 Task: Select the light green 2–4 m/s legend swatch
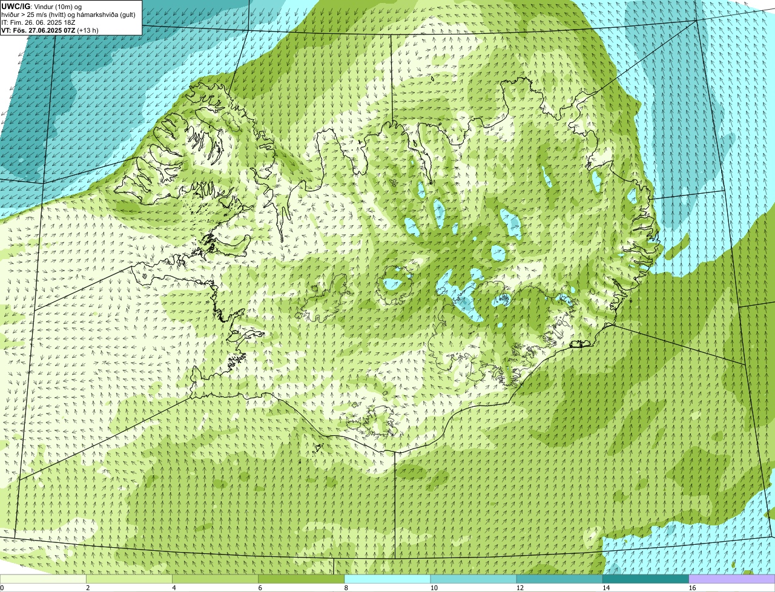point(129,579)
